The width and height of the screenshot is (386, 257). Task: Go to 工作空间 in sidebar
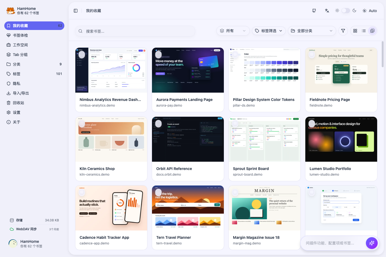tap(34, 45)
